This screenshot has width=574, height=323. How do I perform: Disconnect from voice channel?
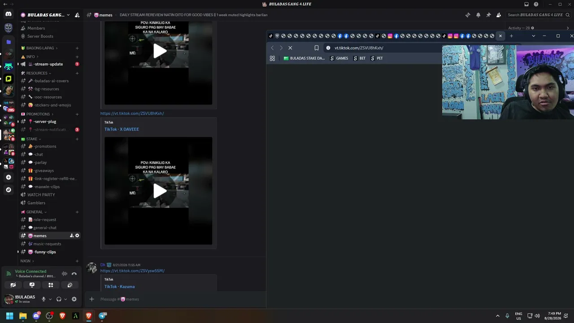coord(74,274)
